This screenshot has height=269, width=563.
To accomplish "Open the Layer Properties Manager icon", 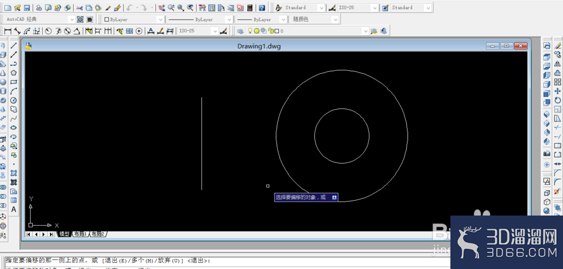I will coord(240,31).
